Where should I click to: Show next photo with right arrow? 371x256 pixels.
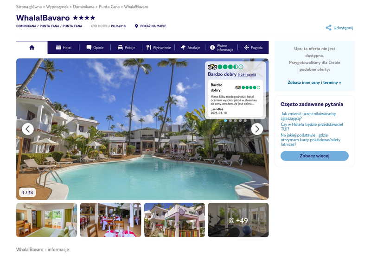click(x=257, y=129)
